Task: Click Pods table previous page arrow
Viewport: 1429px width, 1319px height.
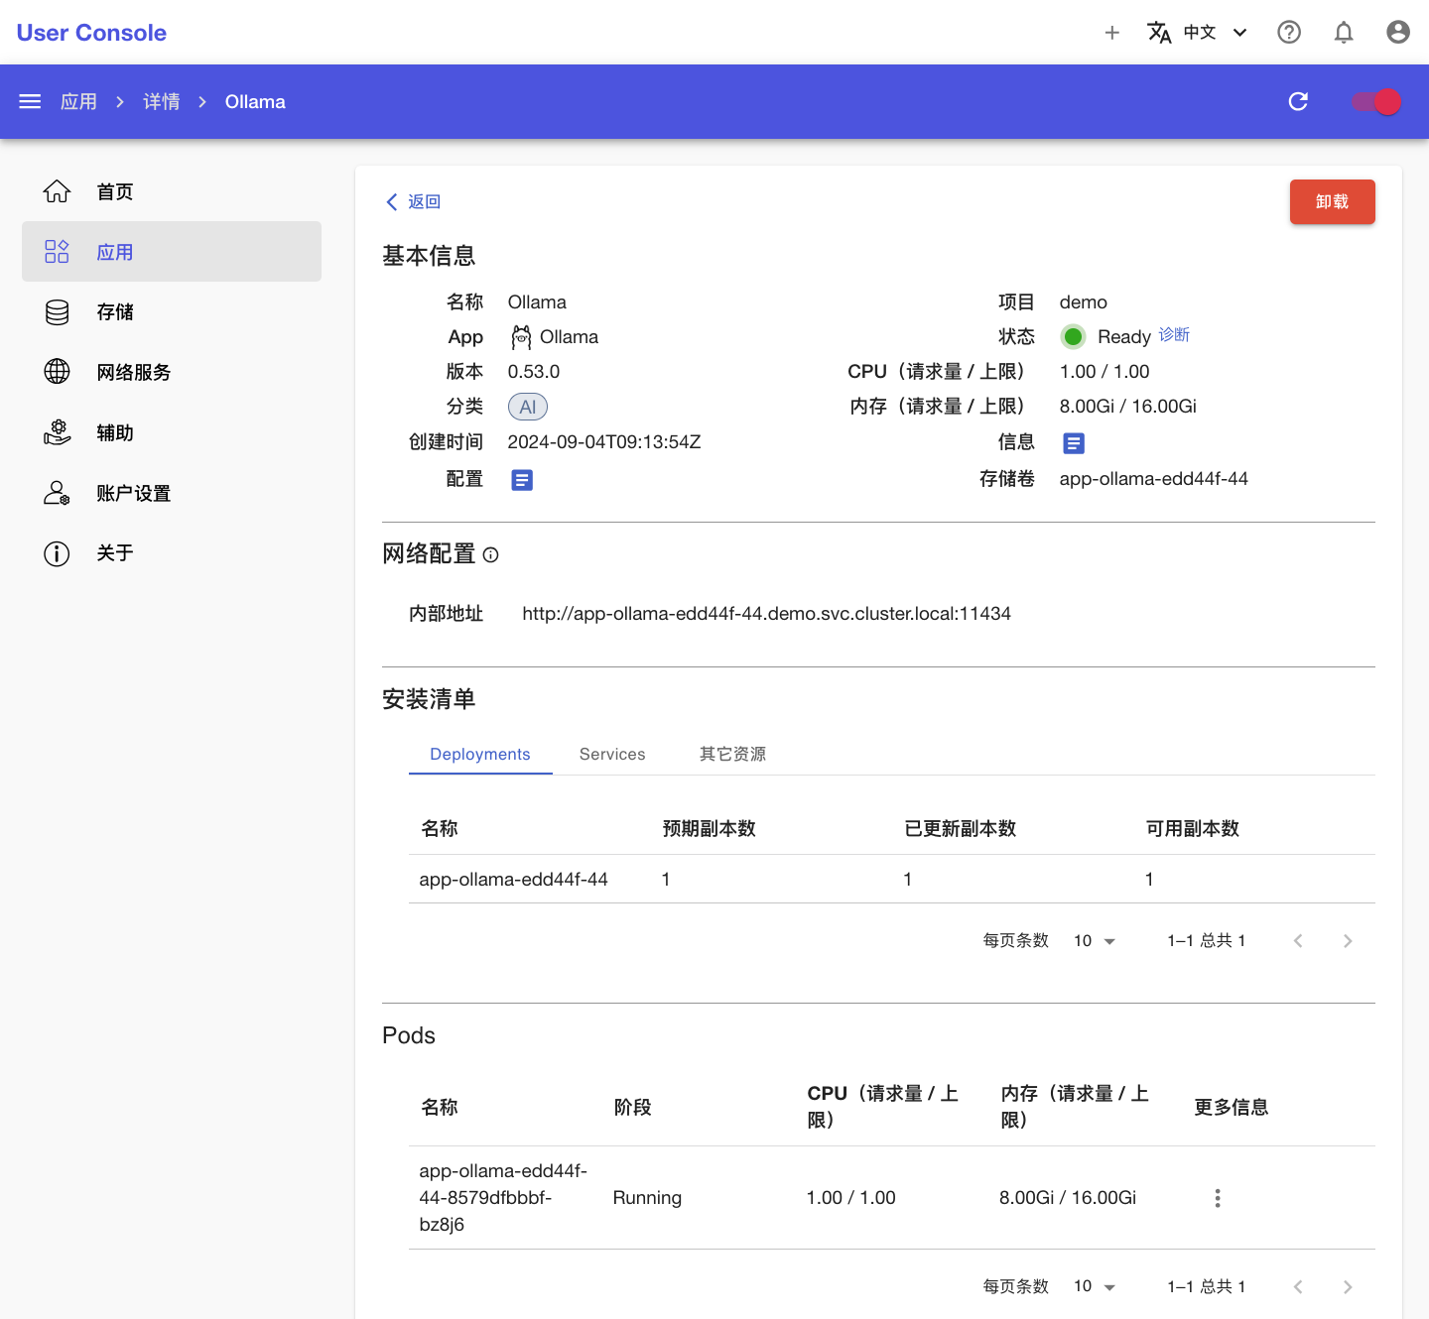Action: click(x=1298, y=1287)
